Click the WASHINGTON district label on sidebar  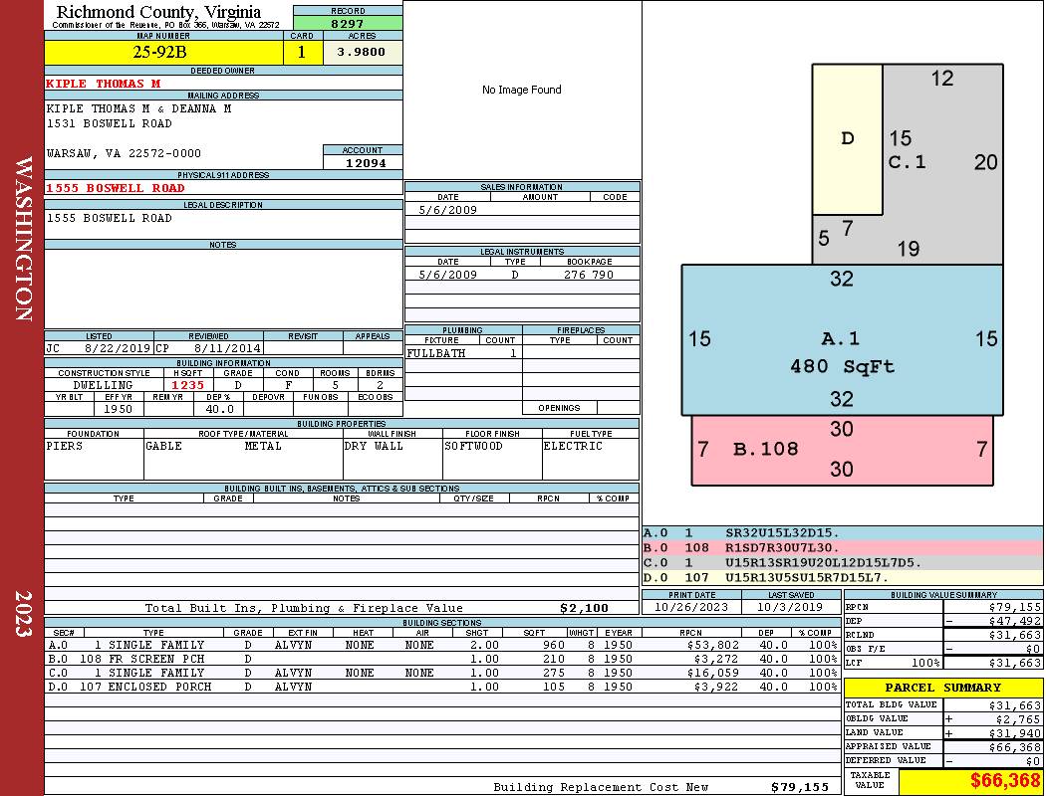coord(23,239)
